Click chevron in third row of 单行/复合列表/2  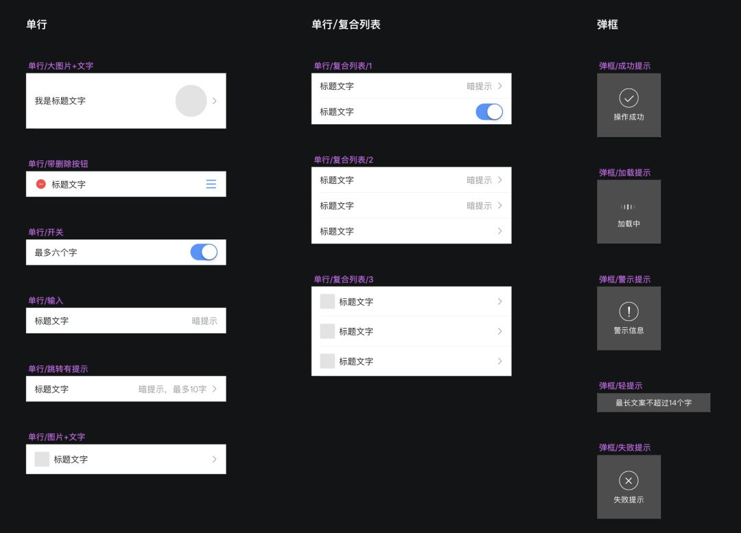pos(500,231)
